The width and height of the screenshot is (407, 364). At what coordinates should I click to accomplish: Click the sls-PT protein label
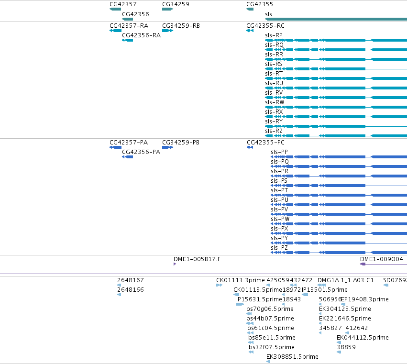tap(279, 190)
